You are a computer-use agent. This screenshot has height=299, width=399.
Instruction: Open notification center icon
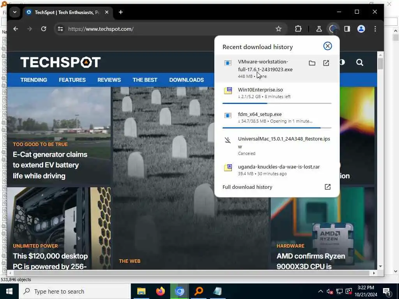point(387,292)
